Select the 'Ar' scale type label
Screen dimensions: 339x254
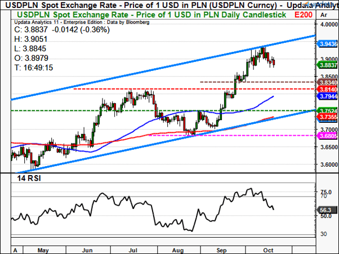tap(324, 15)
